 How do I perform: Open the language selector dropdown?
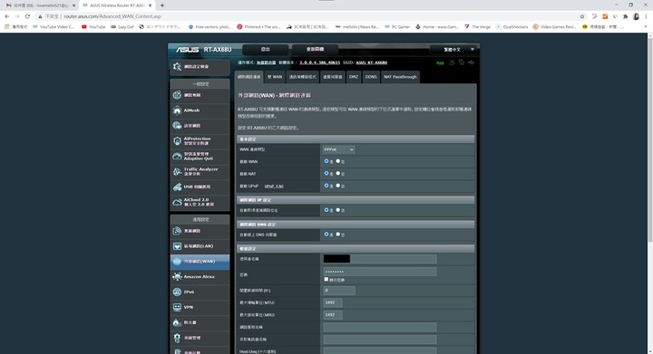point(454,50)
